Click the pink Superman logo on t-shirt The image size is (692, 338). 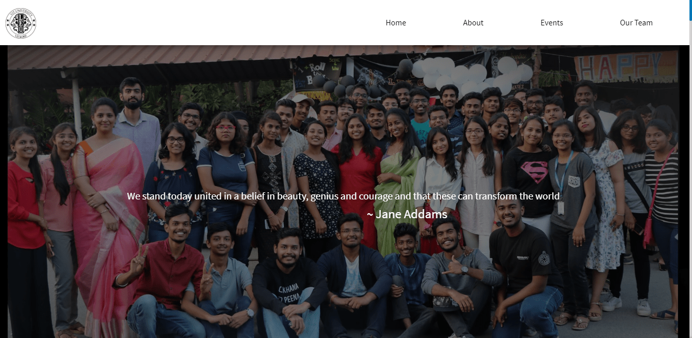[534, 172]
